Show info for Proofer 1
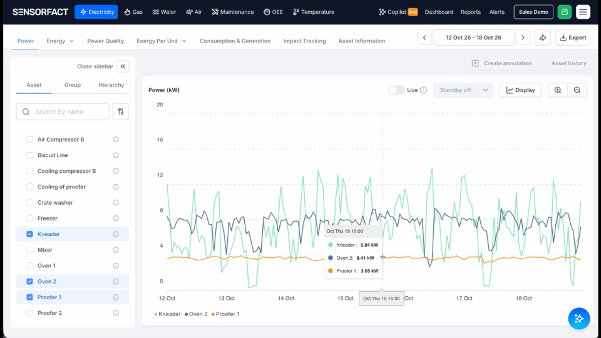This screenshot has width=601, height=338. (116, 297)
